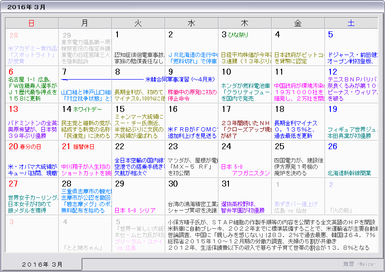The height and width of the screenshot is (272, 385).
Task: Click the 米韓合同軍事演習 (~4月末) span label
Action: coord(180,79)
